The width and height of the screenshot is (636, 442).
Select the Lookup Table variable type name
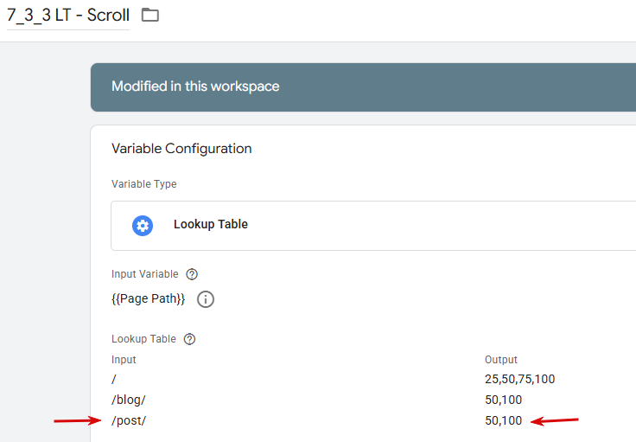[211, 225]
